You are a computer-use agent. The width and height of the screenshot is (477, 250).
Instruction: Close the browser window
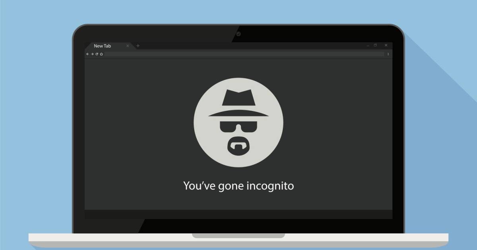pos(386,45)
